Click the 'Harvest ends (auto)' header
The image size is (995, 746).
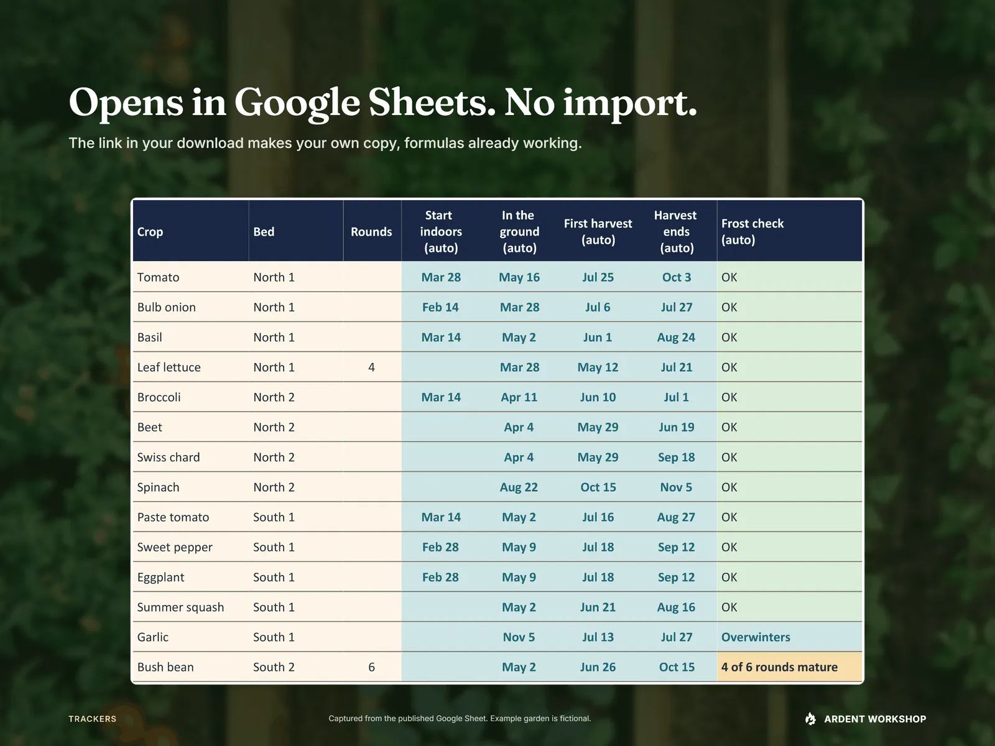coord(676,231)
